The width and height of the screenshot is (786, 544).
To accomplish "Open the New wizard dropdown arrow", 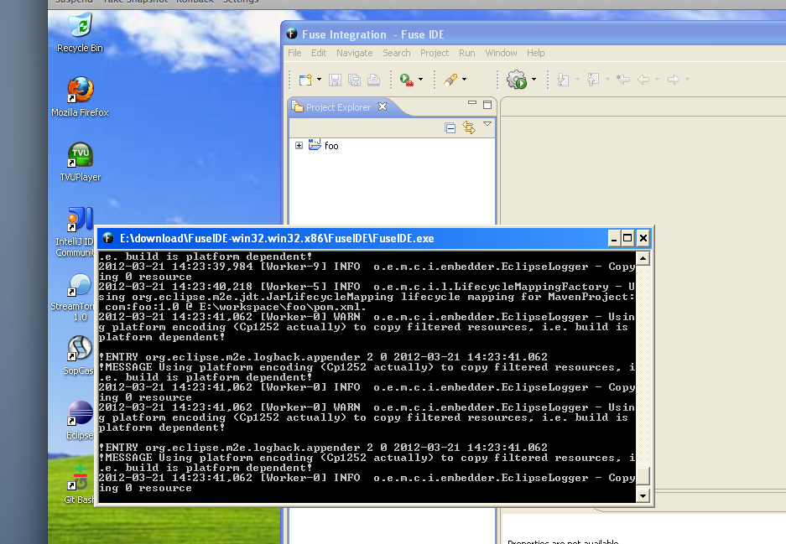I will [x=319, y=79].
